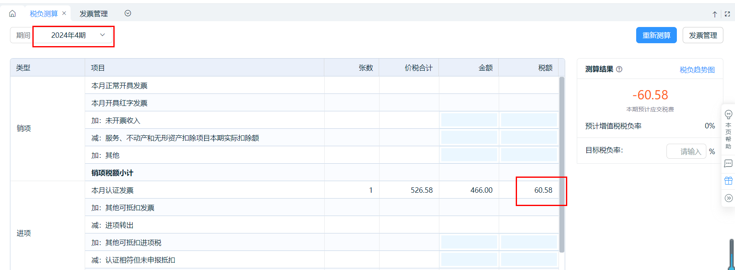Screen dimensions: 735x270
Task: Open the tab list circled-chevron dropdown
Action: (128, 13)
